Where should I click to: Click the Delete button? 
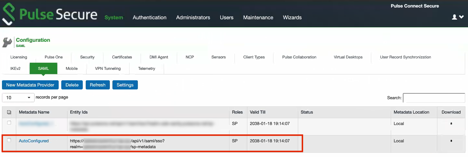pos(72,85)
